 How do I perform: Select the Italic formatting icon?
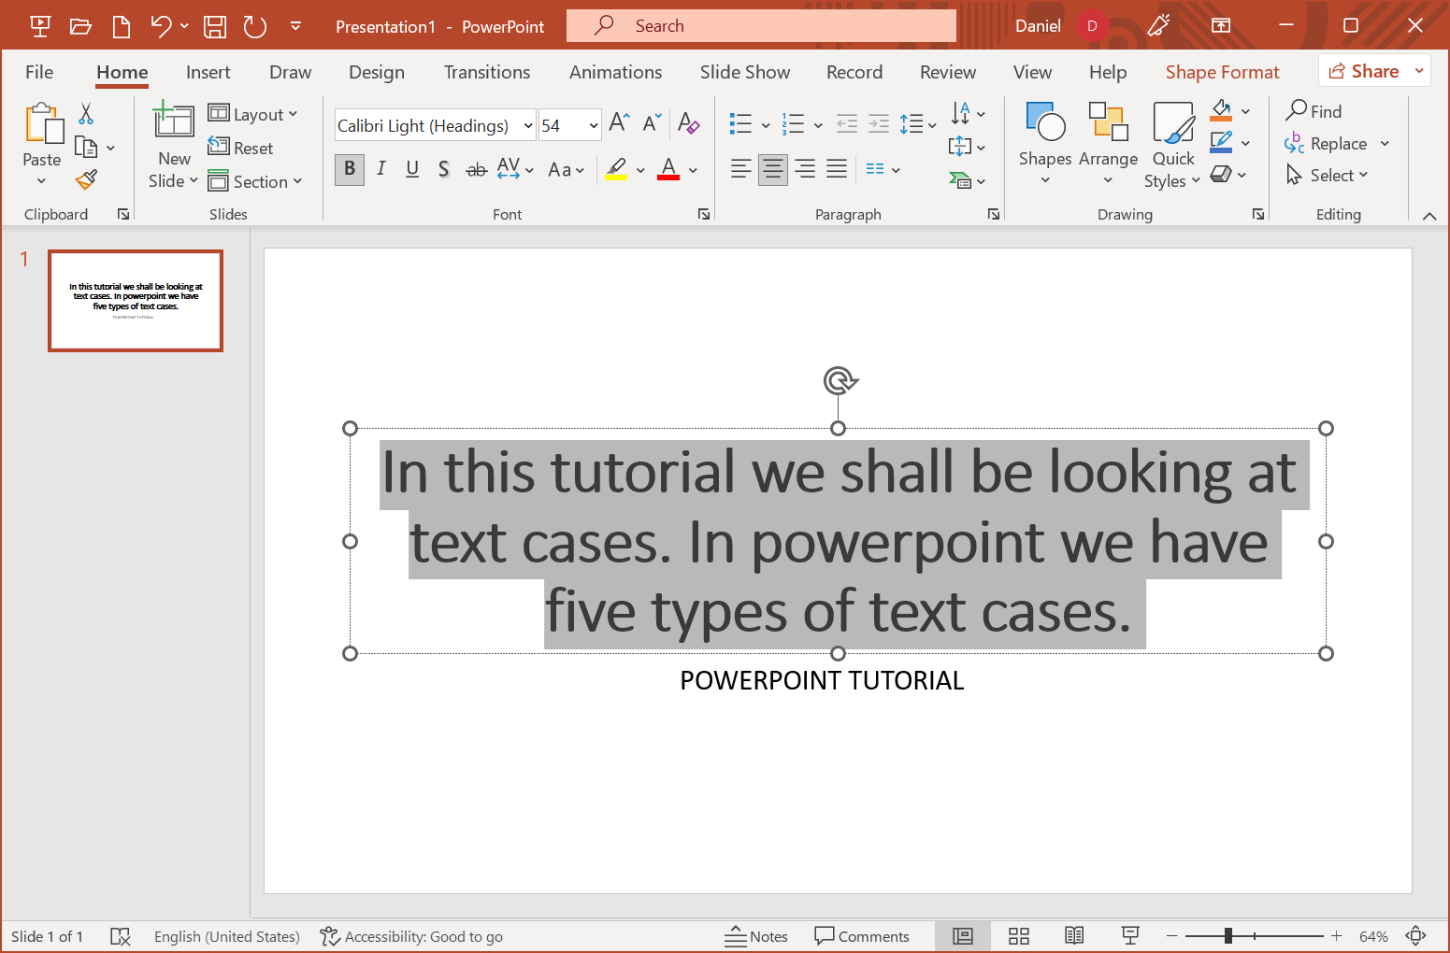[x=380, y=169]
